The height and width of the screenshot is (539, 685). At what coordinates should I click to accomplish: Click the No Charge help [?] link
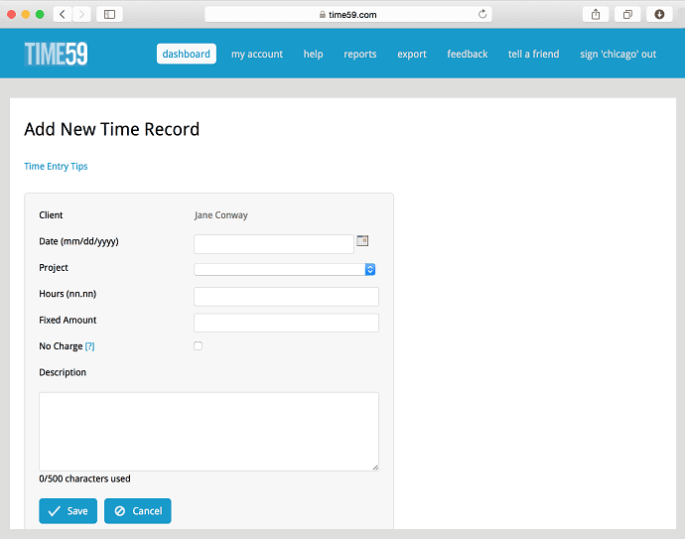[x=89, y=346]
